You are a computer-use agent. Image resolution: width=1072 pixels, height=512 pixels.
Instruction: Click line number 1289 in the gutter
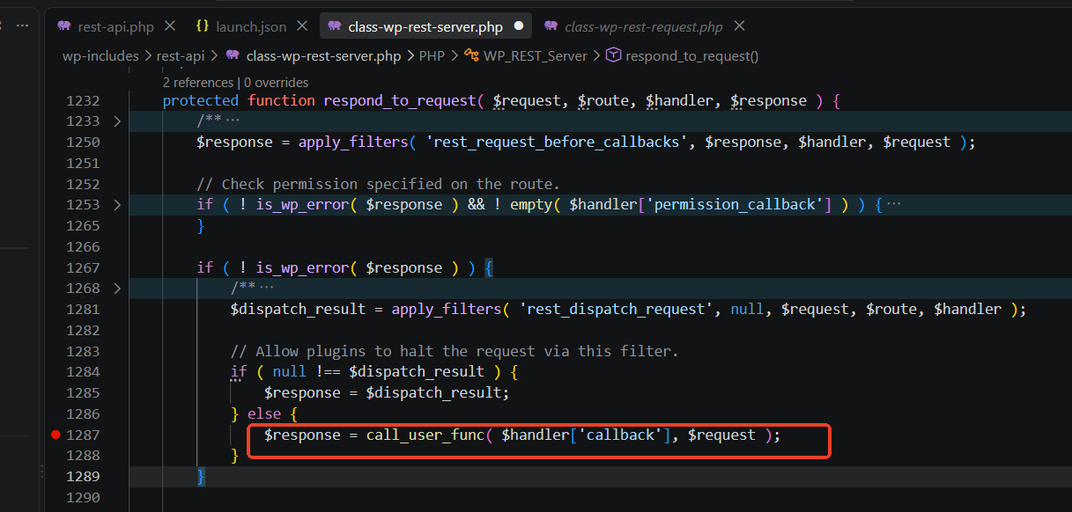click(83, 476)
